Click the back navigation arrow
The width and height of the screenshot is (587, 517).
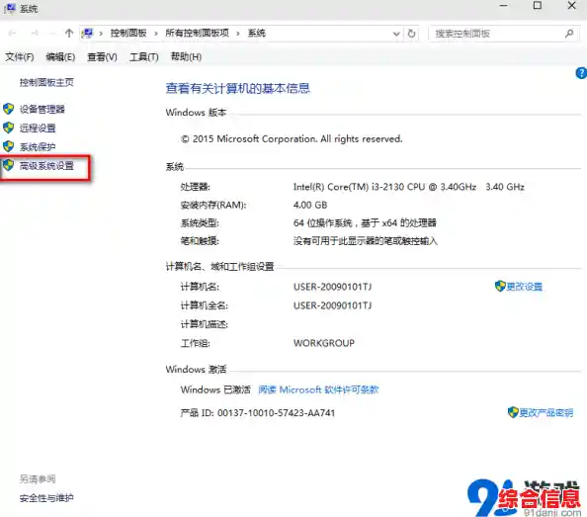[13, 34]
